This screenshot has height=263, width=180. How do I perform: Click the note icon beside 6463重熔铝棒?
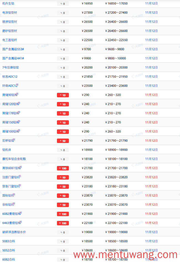tap(20, 222)
